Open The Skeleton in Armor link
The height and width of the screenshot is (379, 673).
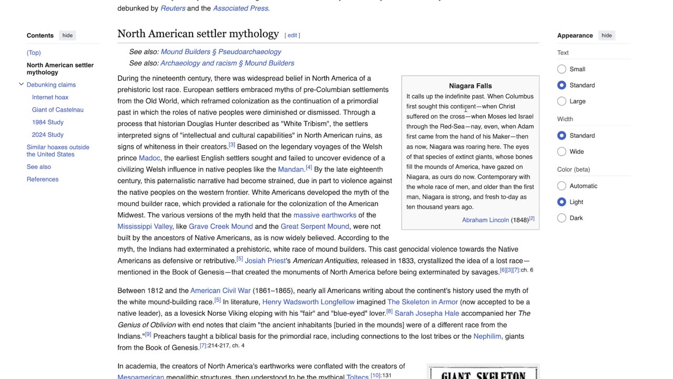[423, 302]
